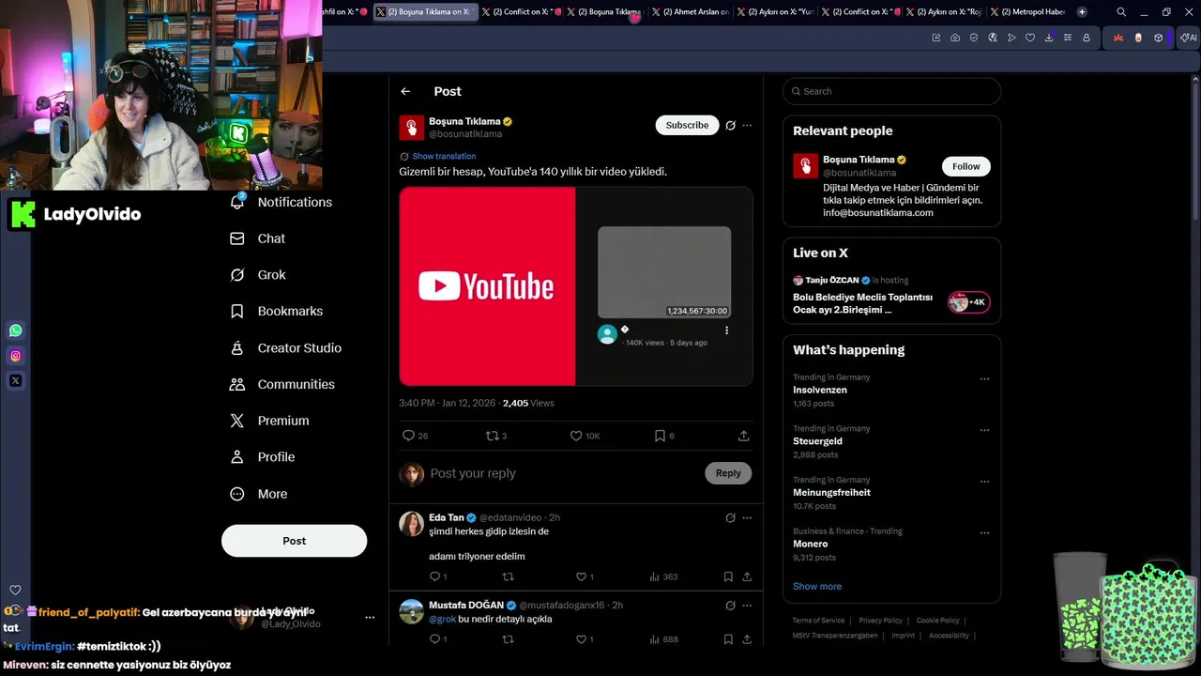Viewport: 1201px width, 676px height.
Task: Click Show translation link
Action: click(x=444, y=156)
